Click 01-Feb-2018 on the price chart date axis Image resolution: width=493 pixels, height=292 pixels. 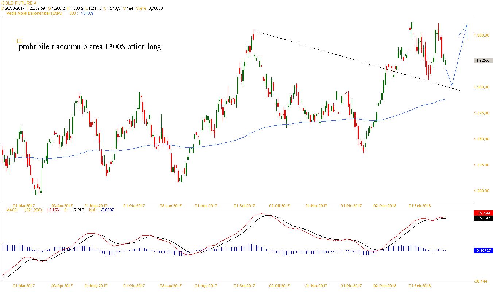click(420, 205)
